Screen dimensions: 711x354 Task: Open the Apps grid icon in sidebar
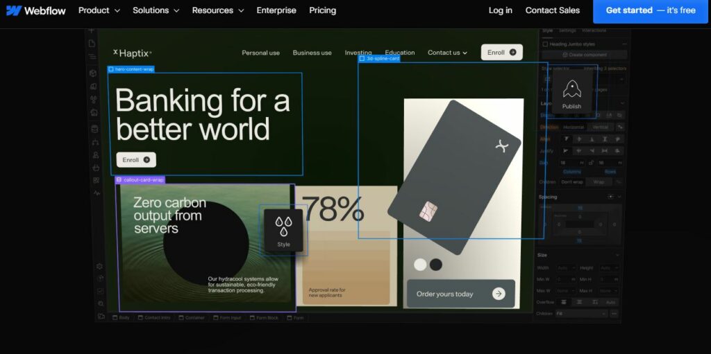pyautogui.click(x=96, y=180)
